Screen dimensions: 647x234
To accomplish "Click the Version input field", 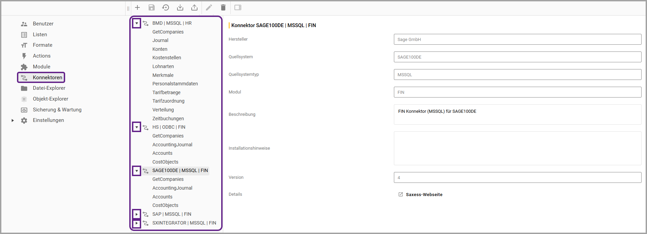I will coord(517,177).
